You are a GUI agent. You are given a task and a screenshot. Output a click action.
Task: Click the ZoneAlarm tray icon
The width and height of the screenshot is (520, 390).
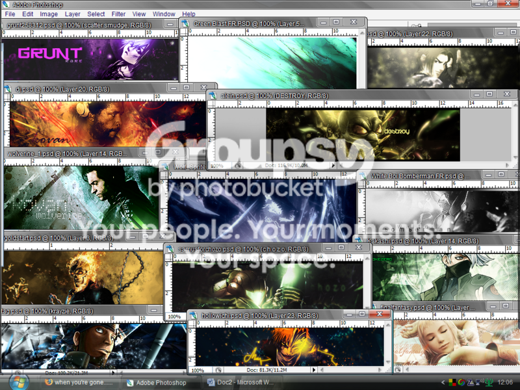(470, 382)
